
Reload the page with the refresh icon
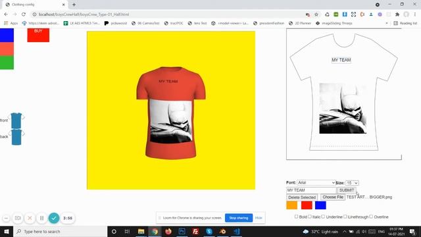click(24, 14)
